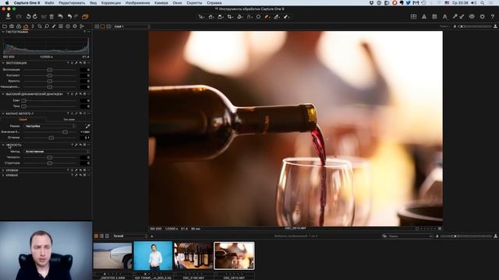The height and width of the screenshot is (280, 499).
Task: Rotate image left with counterclockwise arrow
Action: coord(28,16)
